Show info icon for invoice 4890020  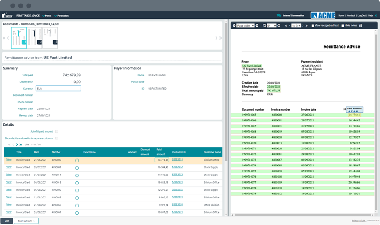tap(77, 190)
